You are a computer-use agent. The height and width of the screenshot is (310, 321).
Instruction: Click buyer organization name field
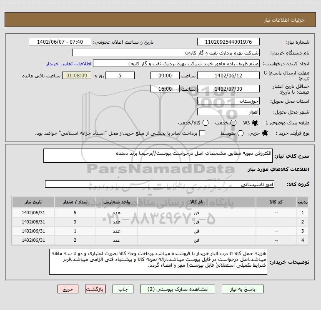pos(166,53)
